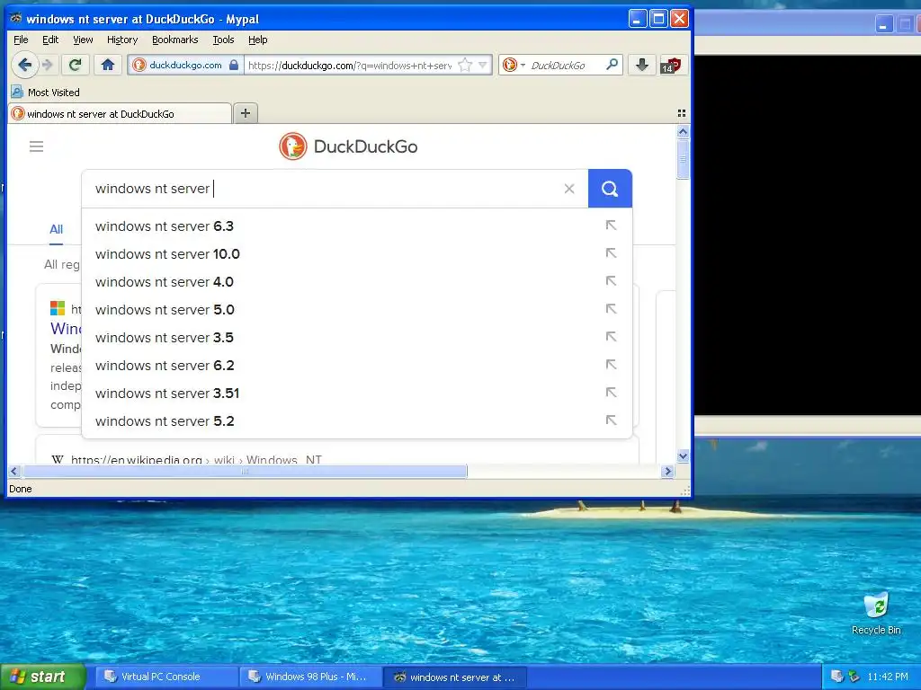Click the vertical scrollbar up arrow
The width and height of the screenshot is (921, 690).
tap(683, 132)
